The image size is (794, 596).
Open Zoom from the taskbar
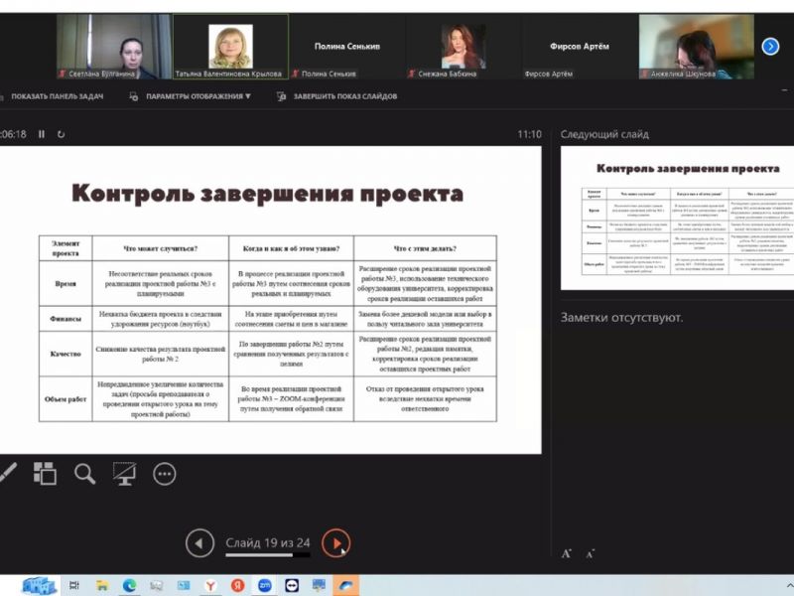tap(265, 585)
